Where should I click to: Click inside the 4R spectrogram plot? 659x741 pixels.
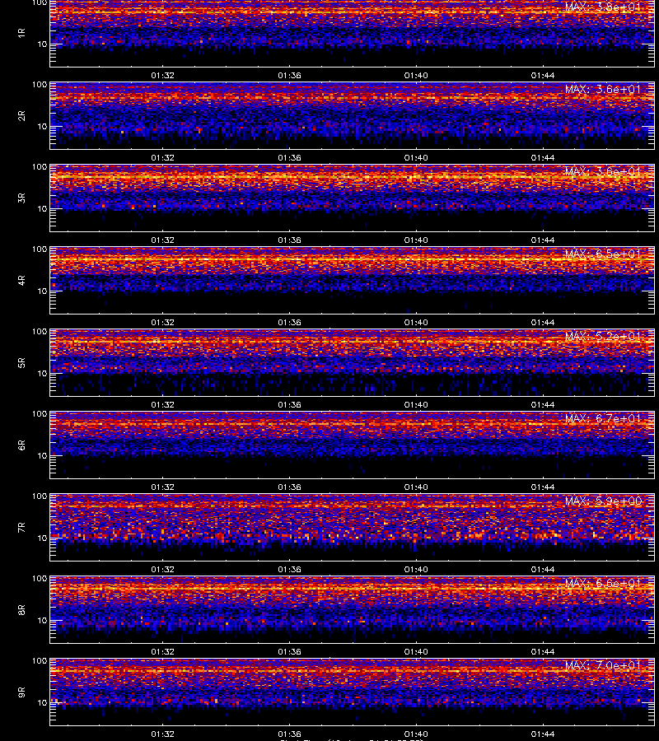[x=353, y=280]
